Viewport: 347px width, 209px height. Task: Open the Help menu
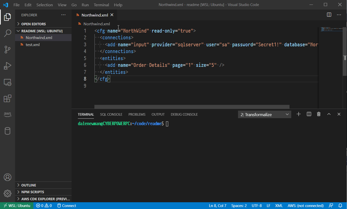coord(118,5)
